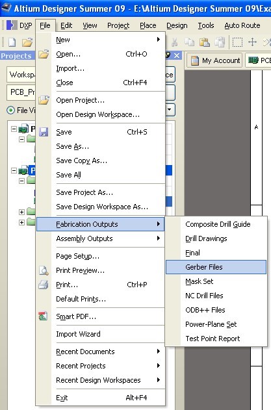Choose Exit from File menu
271x410 pixels.
101,398
